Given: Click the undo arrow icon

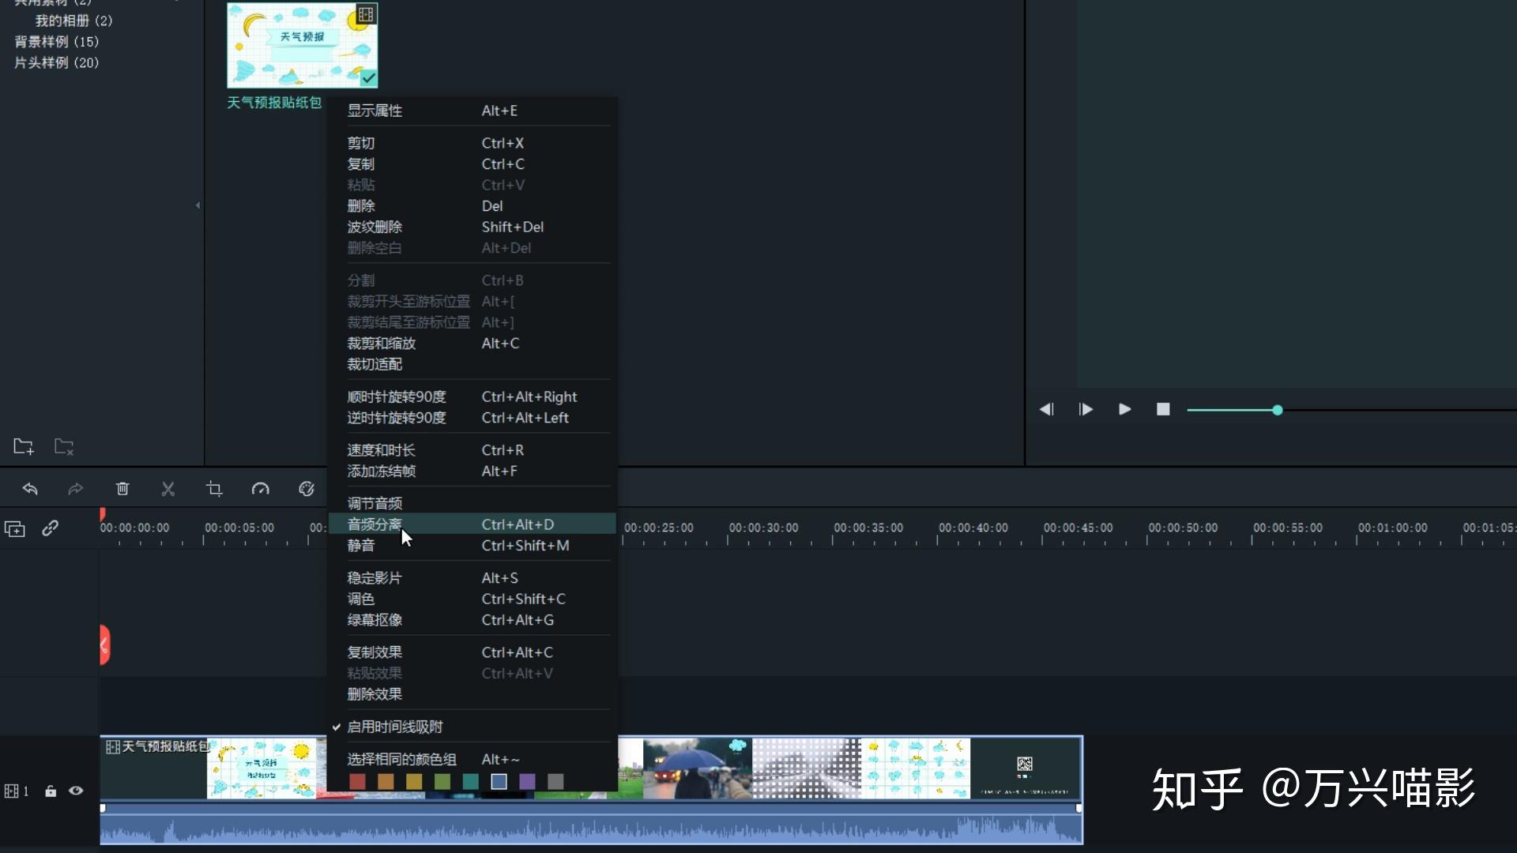Looking at the screenshot, I should coord(30,489).
